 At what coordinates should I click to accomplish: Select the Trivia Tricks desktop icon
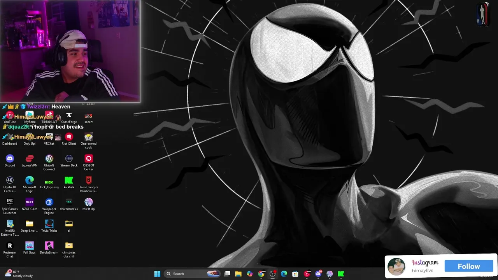49,226
